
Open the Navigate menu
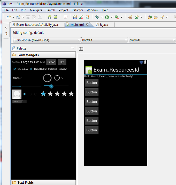pyautogui.click(x=36, y=10)
